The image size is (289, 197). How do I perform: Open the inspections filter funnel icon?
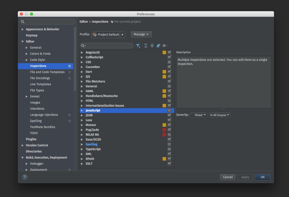point(138,46)
